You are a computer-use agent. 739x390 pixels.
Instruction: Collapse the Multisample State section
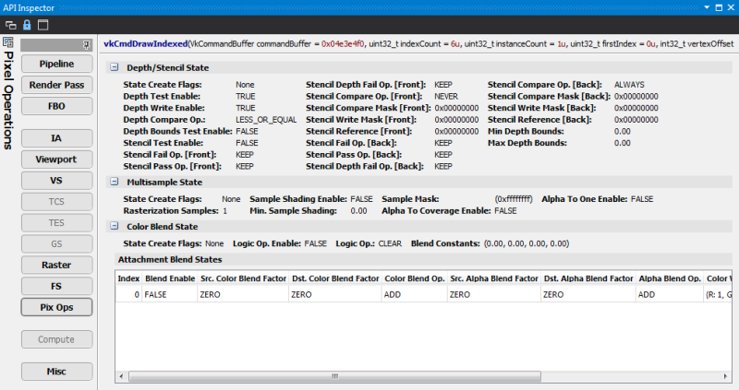pos(114,183)
